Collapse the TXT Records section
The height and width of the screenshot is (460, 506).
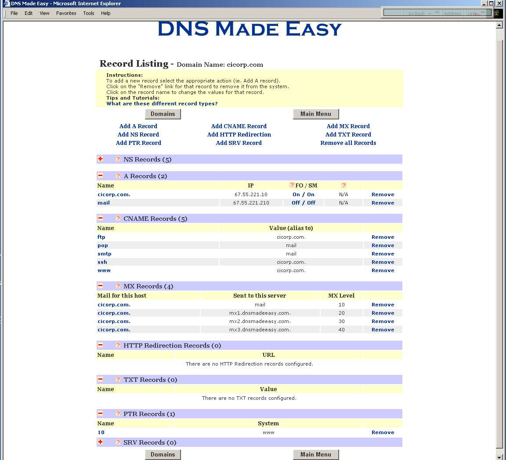(x=100, y=379)
